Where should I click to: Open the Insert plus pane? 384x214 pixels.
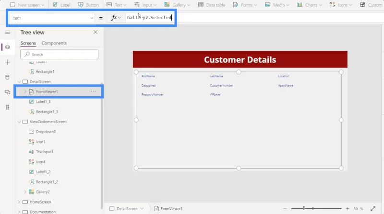(x=8, y=62)
